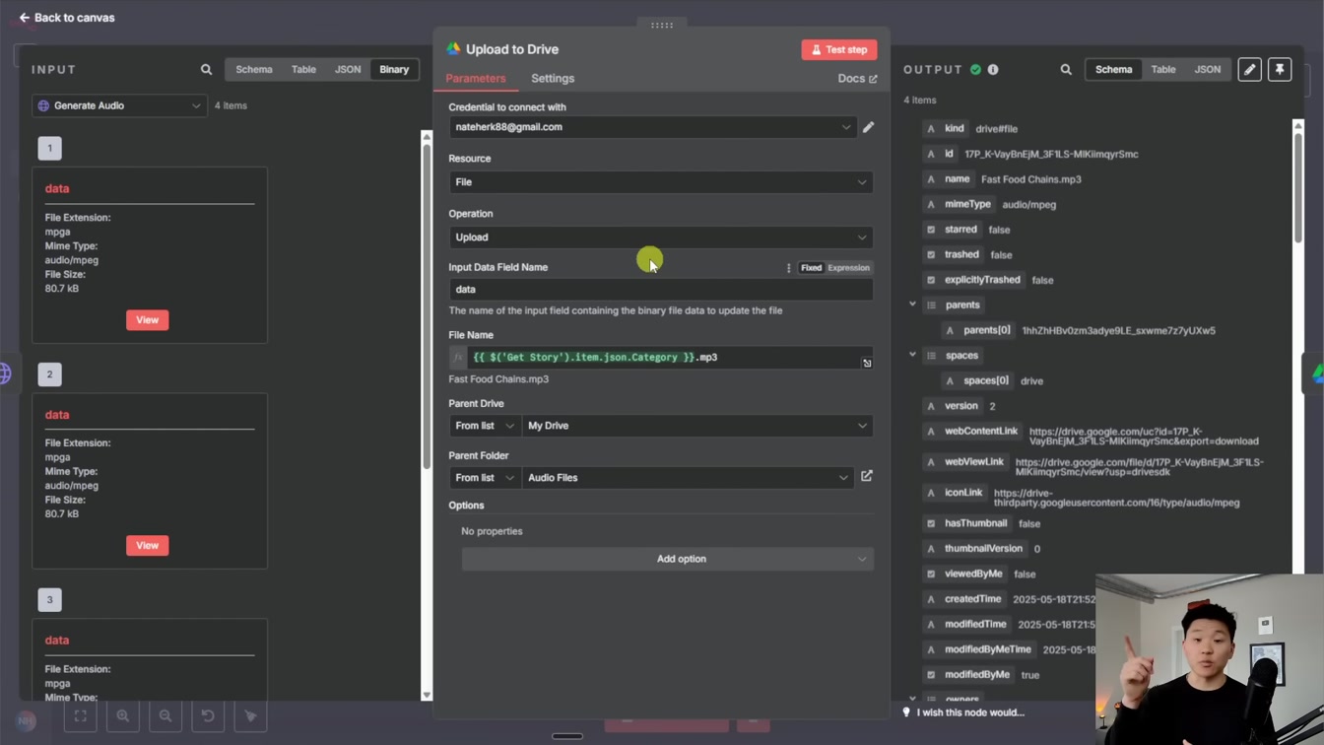This screenshot has height=745, width=1324.
Task: Click the webContentLink URL value
Action: [x=1144, y=437]
